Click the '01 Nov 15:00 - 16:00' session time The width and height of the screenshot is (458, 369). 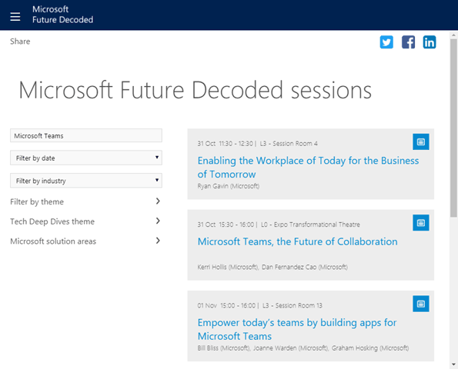pos(226,305)
